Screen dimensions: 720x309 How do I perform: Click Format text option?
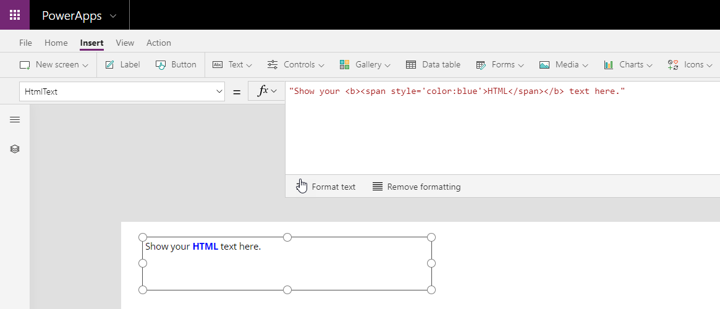click(x=326, y=187)
